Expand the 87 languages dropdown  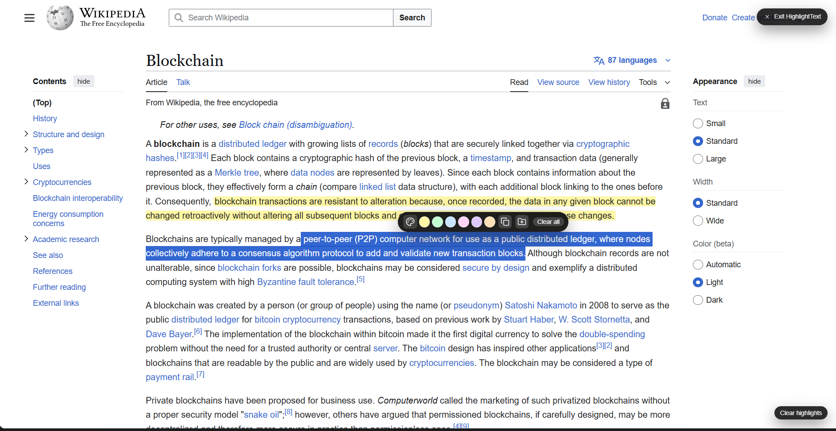tap(668, 60)
